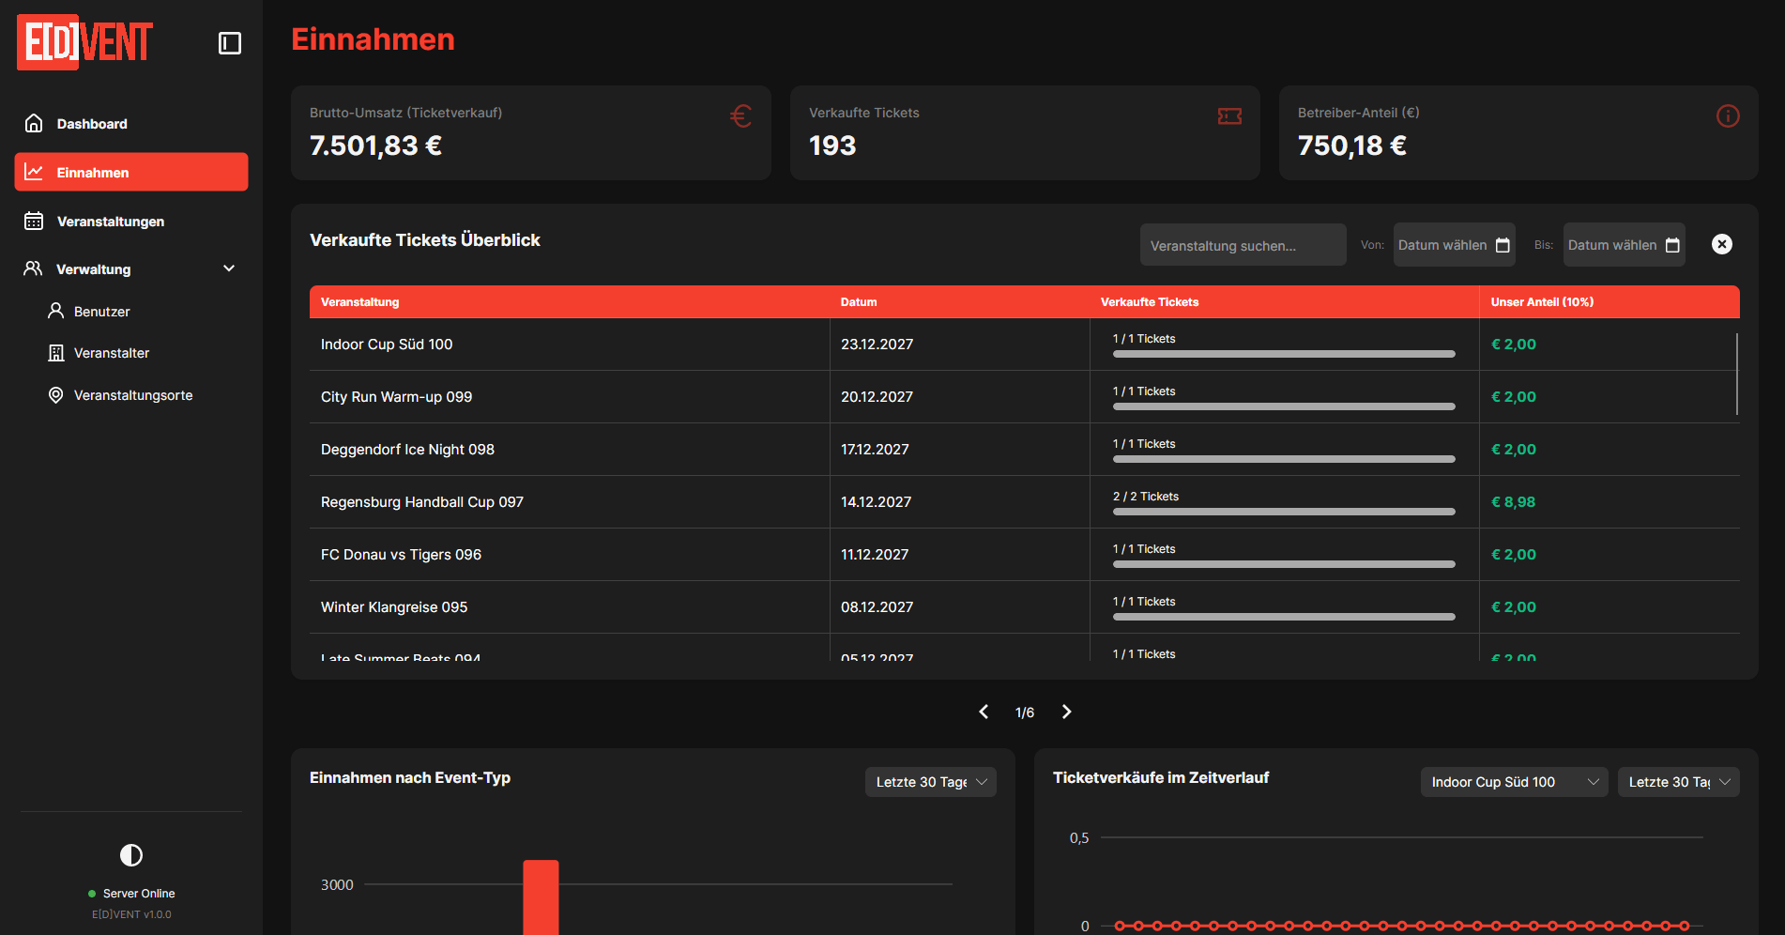Open Letzte 30 Tage dropdown for Event-Typ chart
This screenshot has height=935, width=1785.
pos(931,782)
